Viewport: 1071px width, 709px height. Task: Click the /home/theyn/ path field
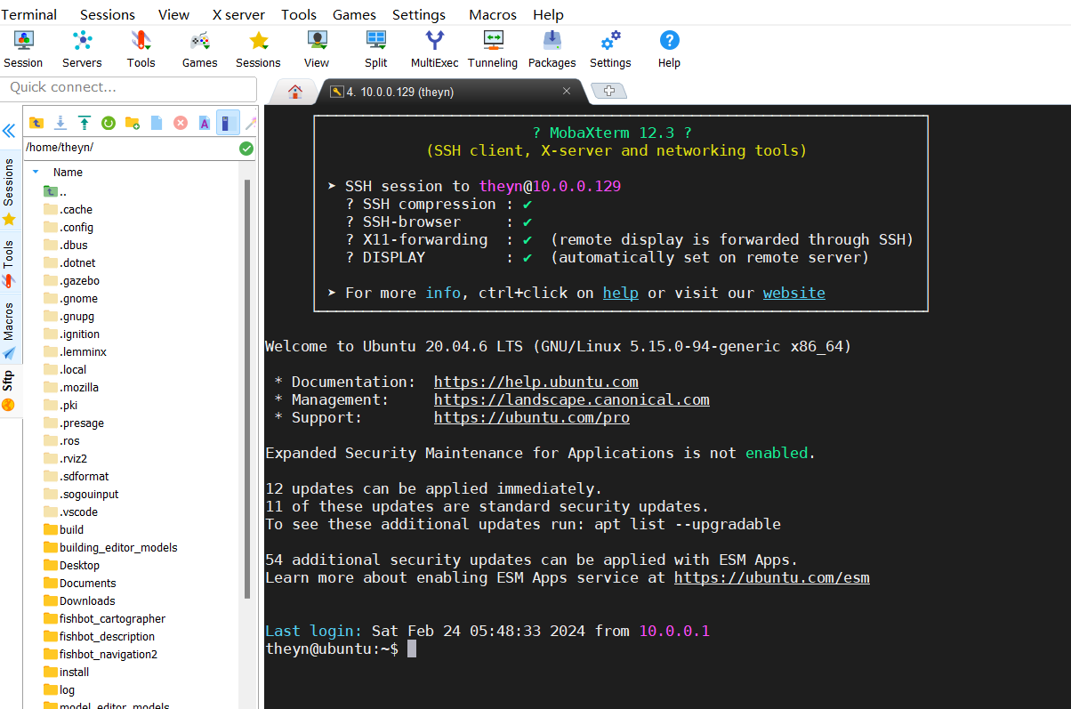(130, 149)
